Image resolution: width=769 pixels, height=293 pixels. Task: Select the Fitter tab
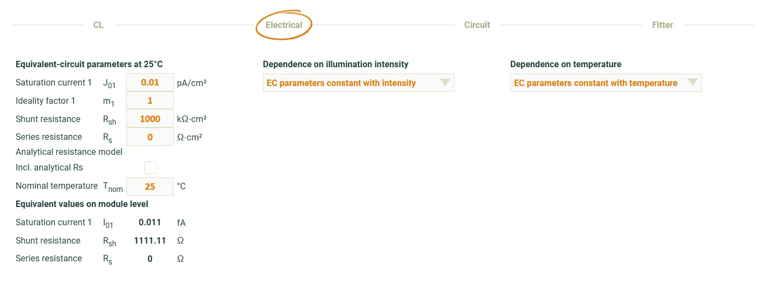tap(663, 25)
